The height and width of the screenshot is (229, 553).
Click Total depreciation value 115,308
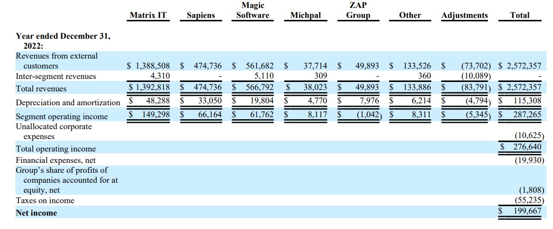click(x=527, y=100)
